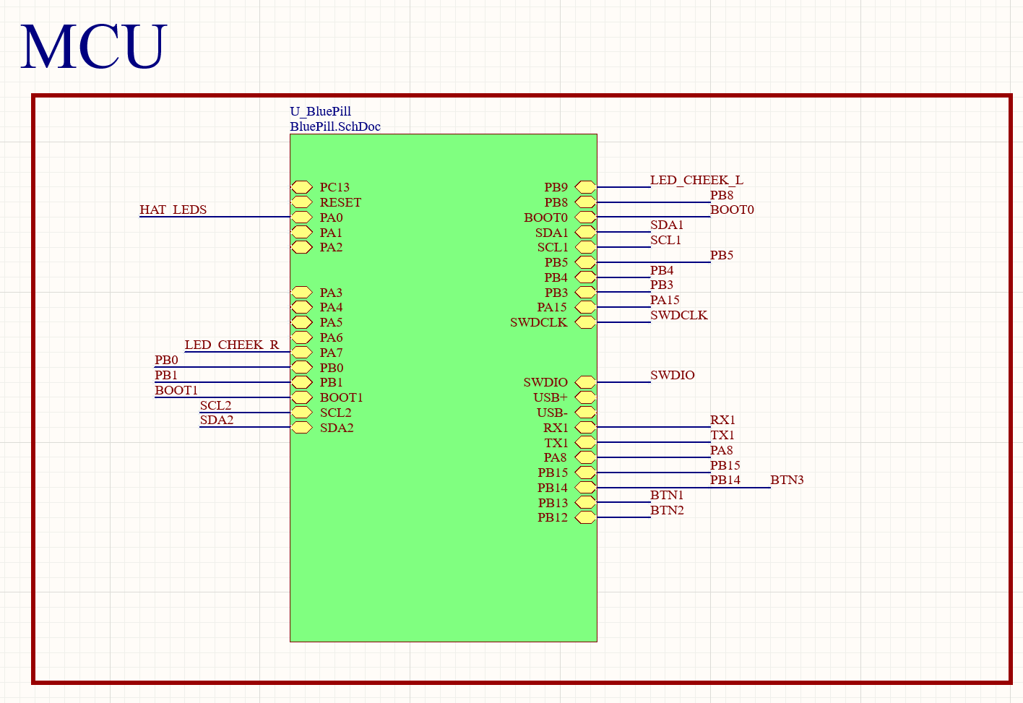Select the PB9 sheet entry port icon
This screenshot has height=703, width=1023.
pos(585,187)
